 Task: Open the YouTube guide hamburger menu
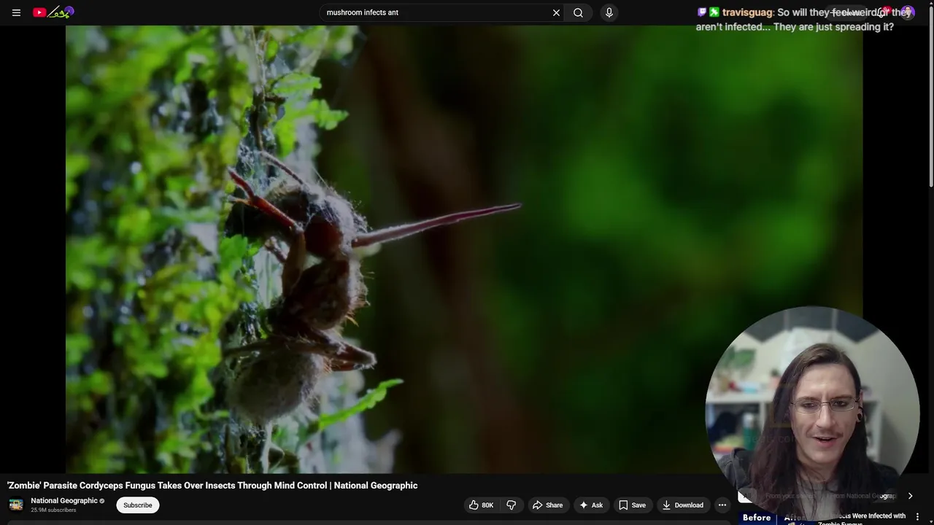tap(16, 12)
